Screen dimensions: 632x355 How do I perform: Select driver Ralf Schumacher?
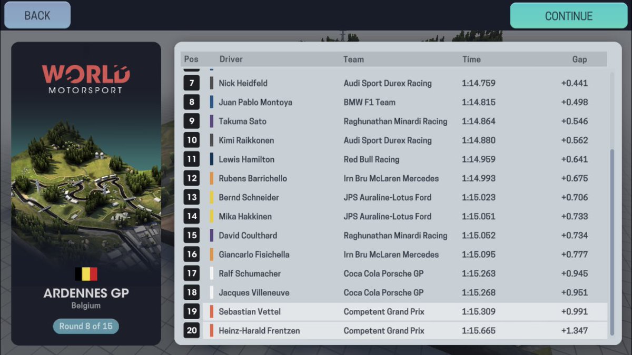[250, 273]
